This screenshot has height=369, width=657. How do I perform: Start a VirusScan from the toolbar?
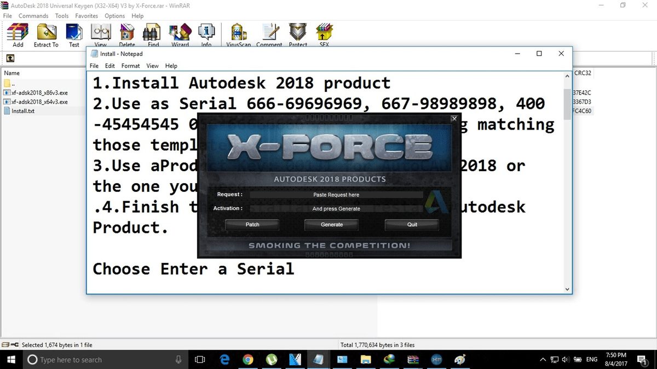pyautogui.click(x=238, y=34)
